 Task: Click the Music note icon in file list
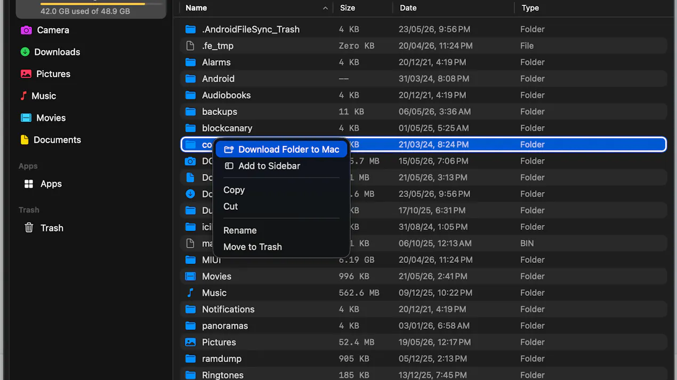[190, 293]
